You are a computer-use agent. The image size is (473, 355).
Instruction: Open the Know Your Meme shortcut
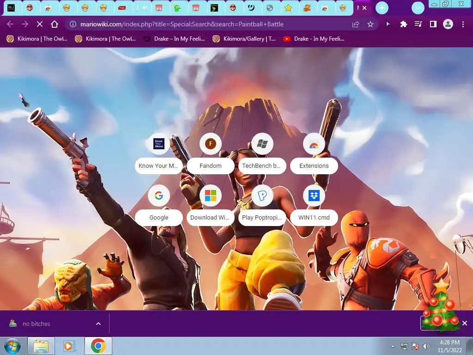(x=159, y=153)
